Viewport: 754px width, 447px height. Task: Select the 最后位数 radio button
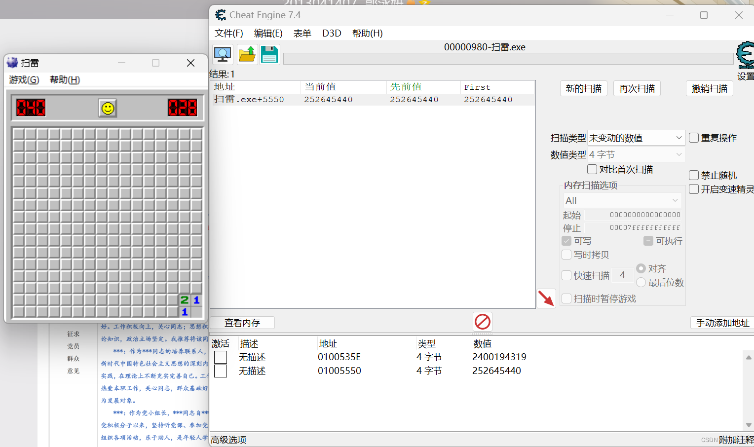(x=641, y=282)
